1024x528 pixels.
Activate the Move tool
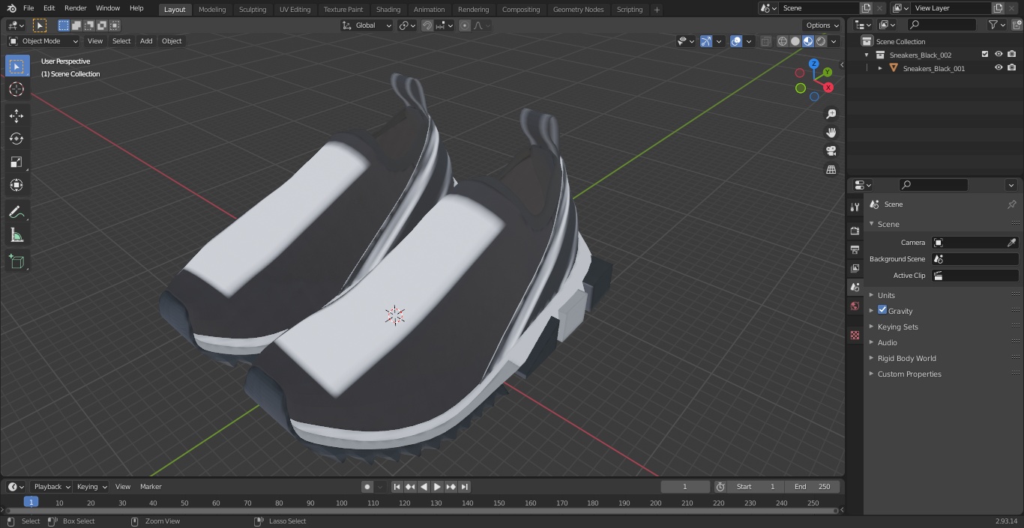(x=16, y=115)
